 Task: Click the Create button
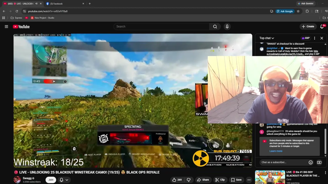(x=308, y=27)
